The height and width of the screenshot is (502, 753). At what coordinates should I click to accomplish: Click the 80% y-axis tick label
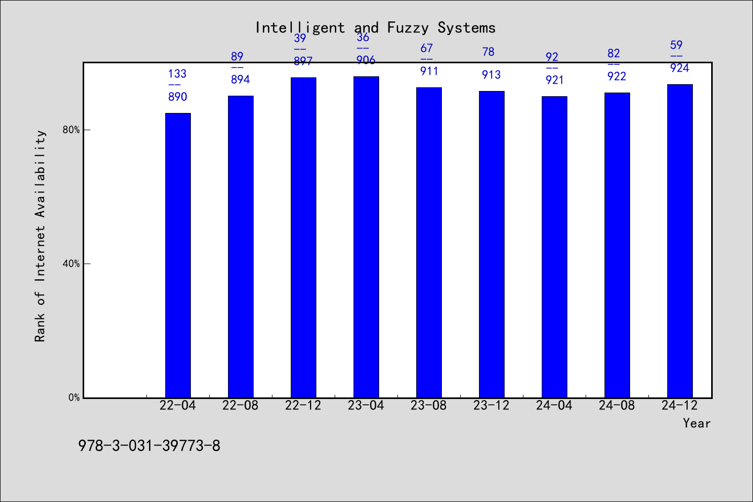pyautogui.click(x=72, y=130)
